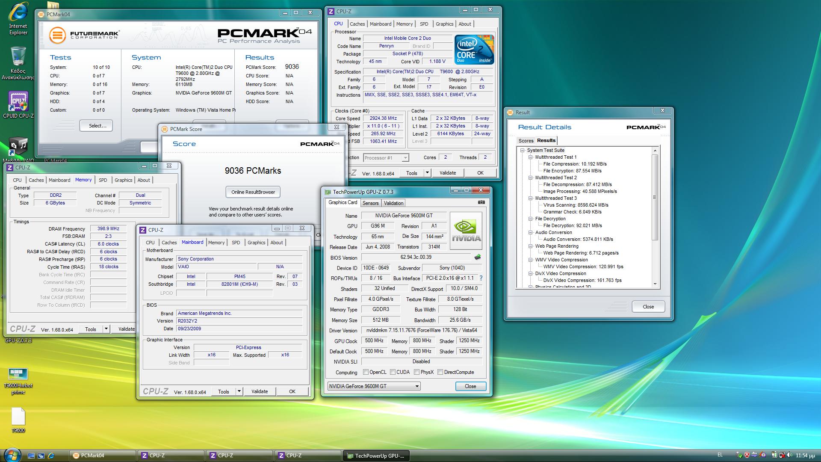Viewport: 821px width, 462px height.
Task: Open T9600Hwbot prime desktop image file
Action: click(18, 381)
